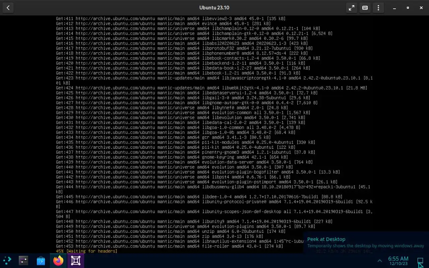Click the Get:428 libytnef0 line

coord(172,108)
